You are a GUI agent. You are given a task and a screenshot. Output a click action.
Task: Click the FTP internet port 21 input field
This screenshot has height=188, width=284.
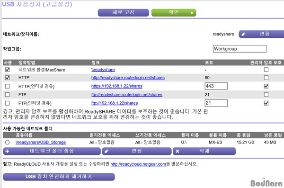pyautogui.click(x=216, y=103)
